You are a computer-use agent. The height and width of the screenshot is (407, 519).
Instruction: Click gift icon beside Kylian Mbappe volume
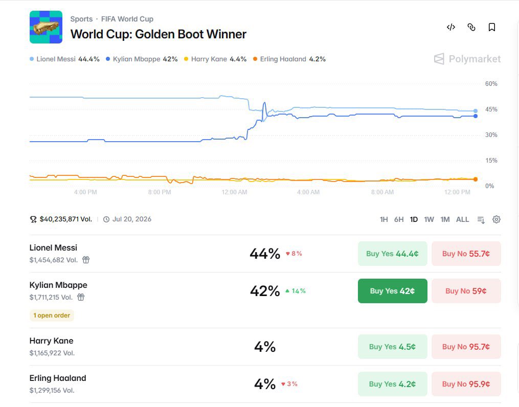[81, 297]
